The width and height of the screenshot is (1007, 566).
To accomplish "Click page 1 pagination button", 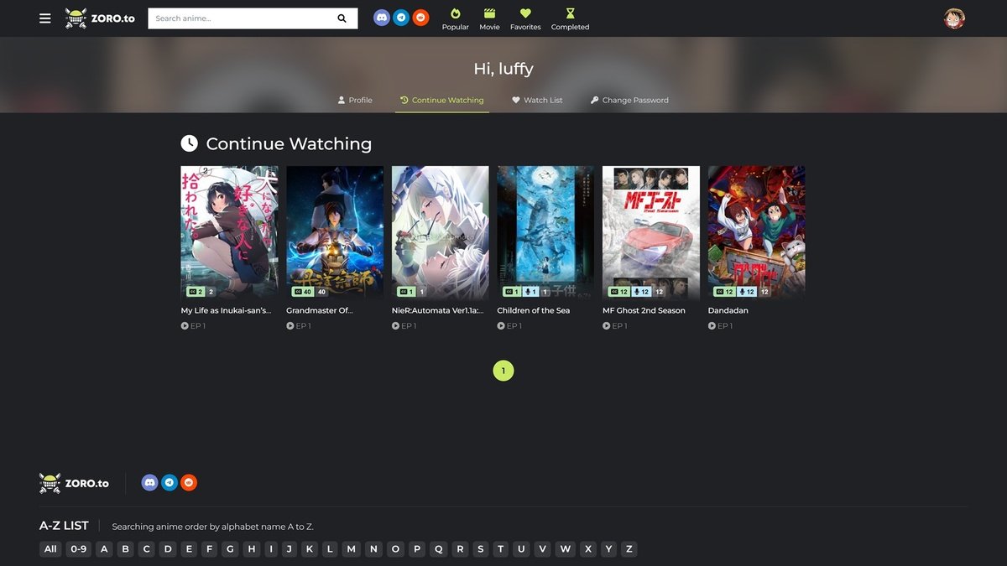I will 503,371.
